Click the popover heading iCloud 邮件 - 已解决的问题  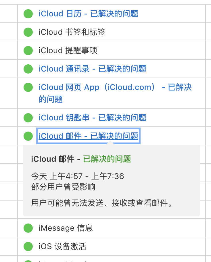81,159
